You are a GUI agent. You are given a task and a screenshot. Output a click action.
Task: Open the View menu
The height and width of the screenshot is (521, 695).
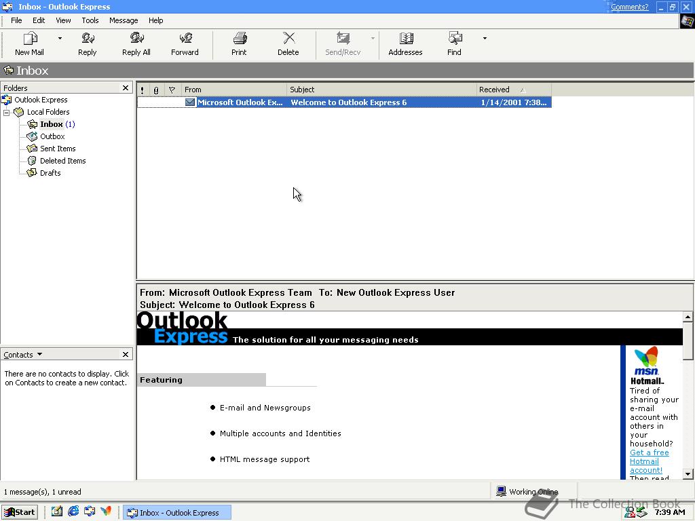pos(63,20)
